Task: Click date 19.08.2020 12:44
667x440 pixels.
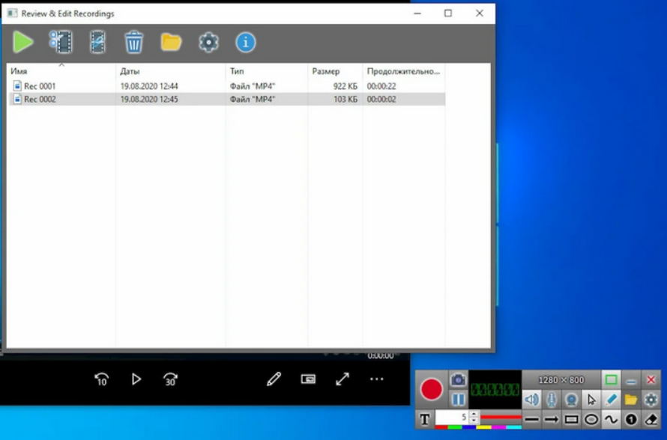Action: coord(149,86)
